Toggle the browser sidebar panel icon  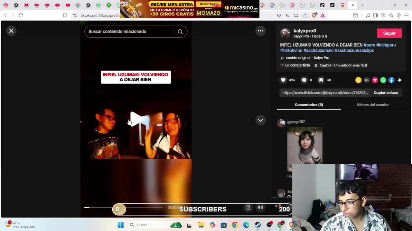(375, 15)
